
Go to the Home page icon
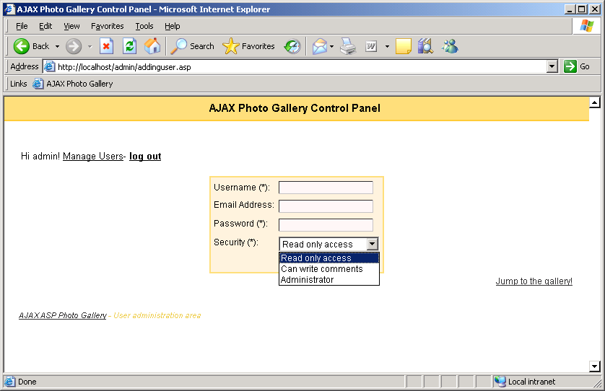[152, 46]
